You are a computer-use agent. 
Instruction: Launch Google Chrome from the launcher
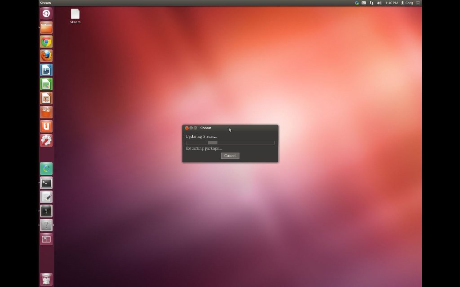tap(46, 42)
